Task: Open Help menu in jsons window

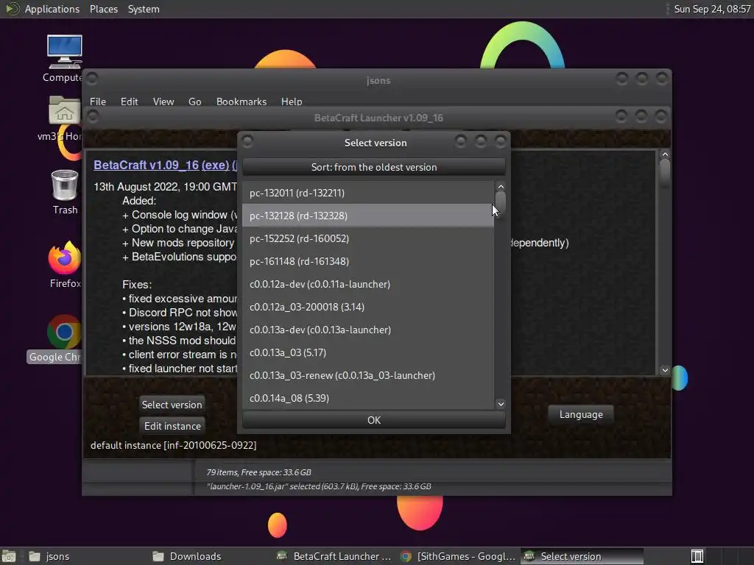Action: click(x=292, y=102)
